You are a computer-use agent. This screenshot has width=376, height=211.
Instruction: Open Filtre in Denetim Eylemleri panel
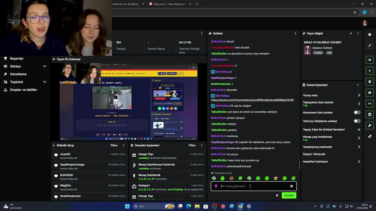click(192, 145)
